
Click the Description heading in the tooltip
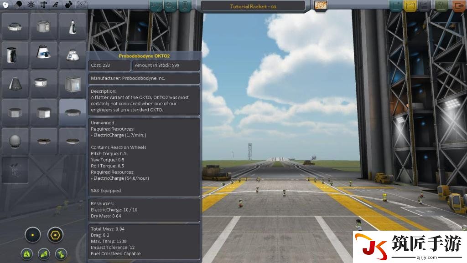104,91
